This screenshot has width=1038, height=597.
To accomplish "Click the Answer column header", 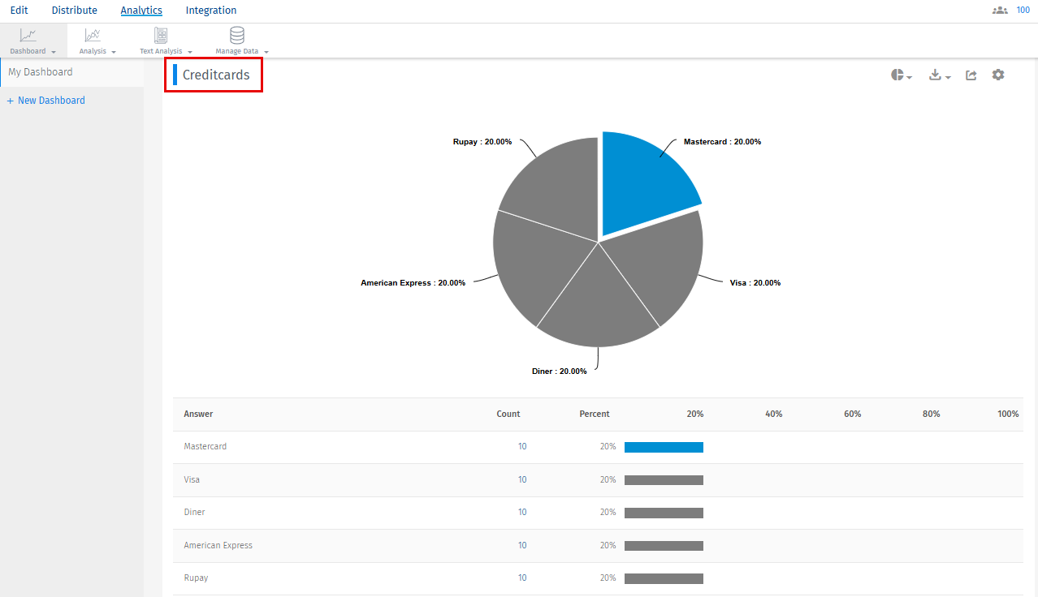I will click(198, 414).
